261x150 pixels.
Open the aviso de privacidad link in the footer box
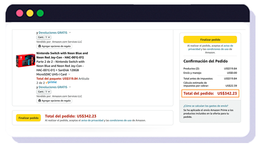pyautogui.click(x=92, y=120)
